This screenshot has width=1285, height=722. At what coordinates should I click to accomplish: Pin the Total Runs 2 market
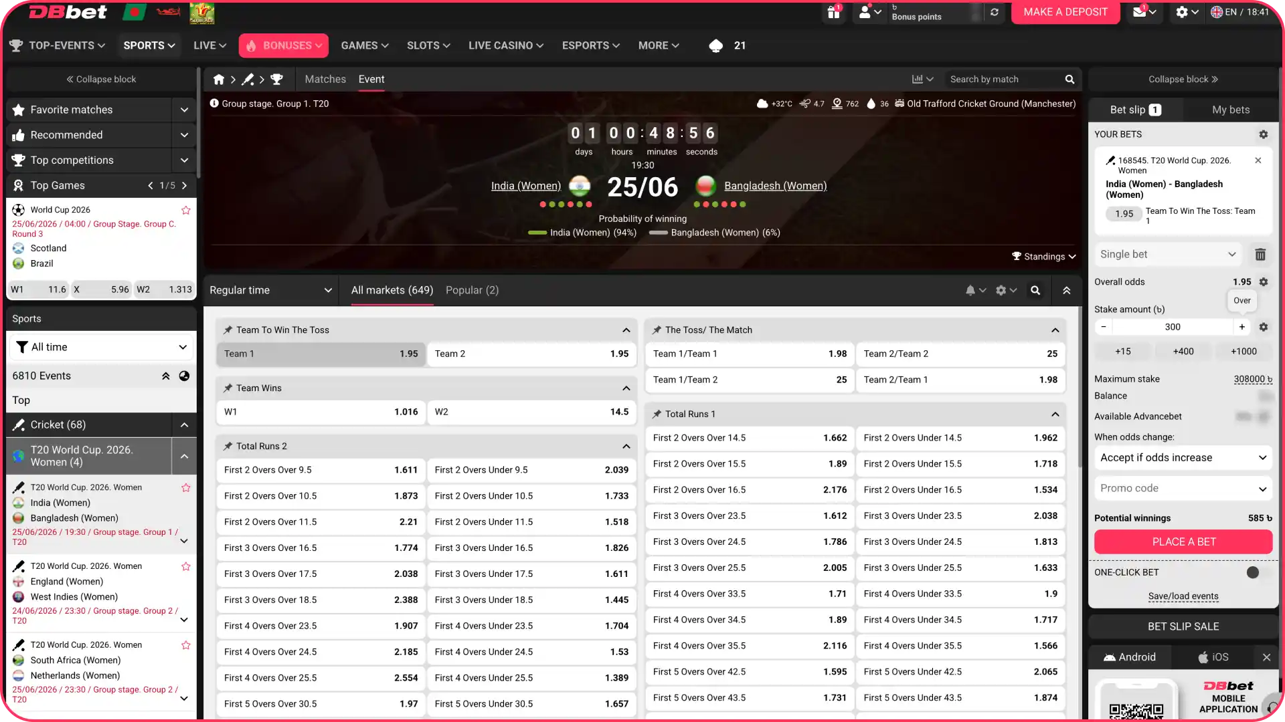(x=228, y=447)
